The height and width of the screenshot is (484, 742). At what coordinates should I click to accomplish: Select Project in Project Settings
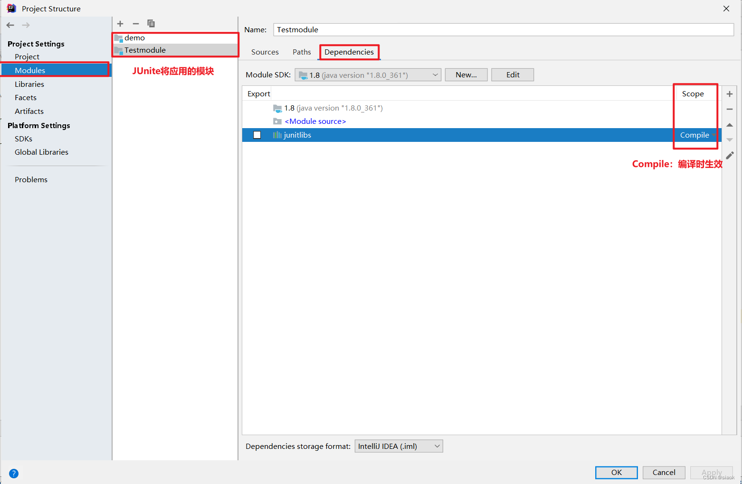tap(27, 57)
